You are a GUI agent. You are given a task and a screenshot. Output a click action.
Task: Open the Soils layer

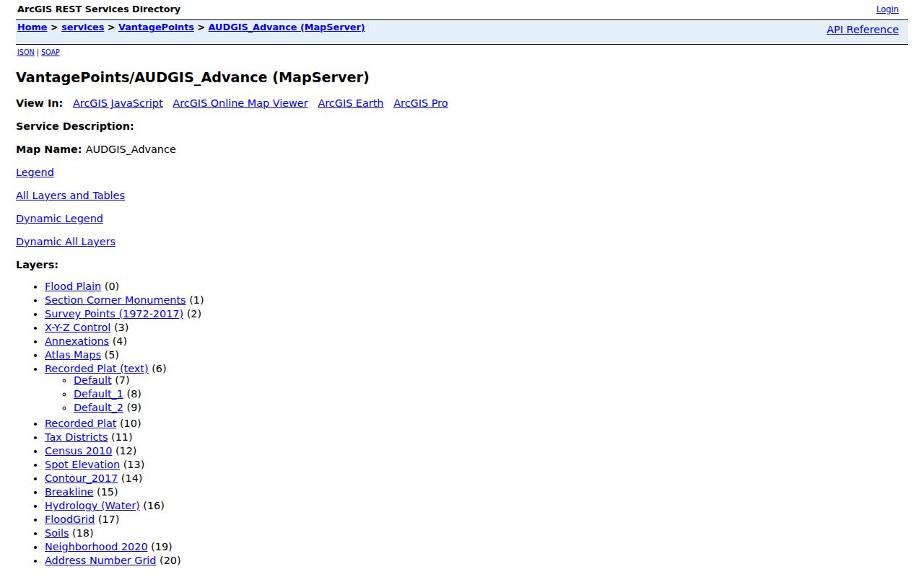click(57, 533)
